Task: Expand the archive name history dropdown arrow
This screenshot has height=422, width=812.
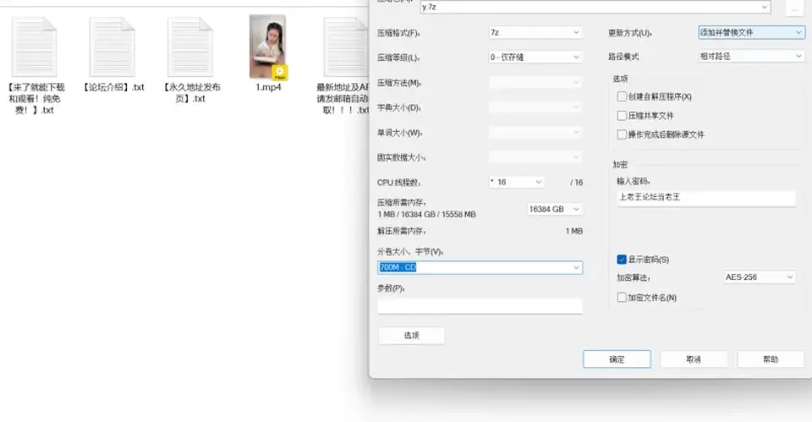Action: pyautogui.click(x=764, y=7)
